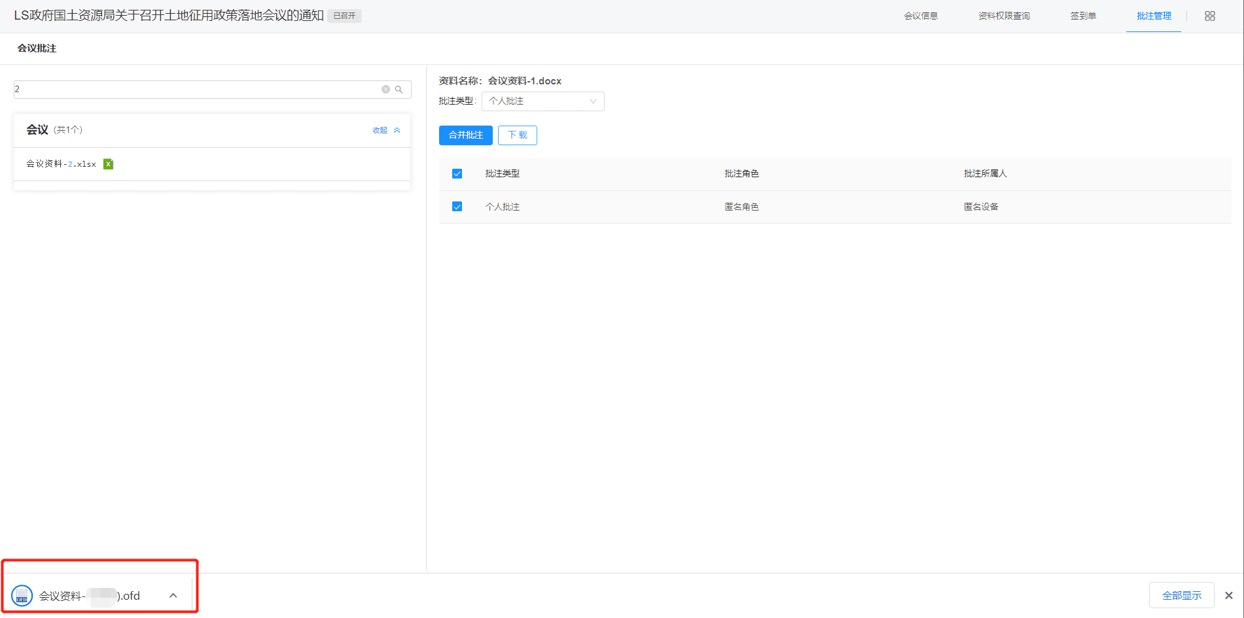The height and width of the screenshot is (618, 1244).
Task: Switch to the 资料权限查询 tab
Action: [1004, 16]
